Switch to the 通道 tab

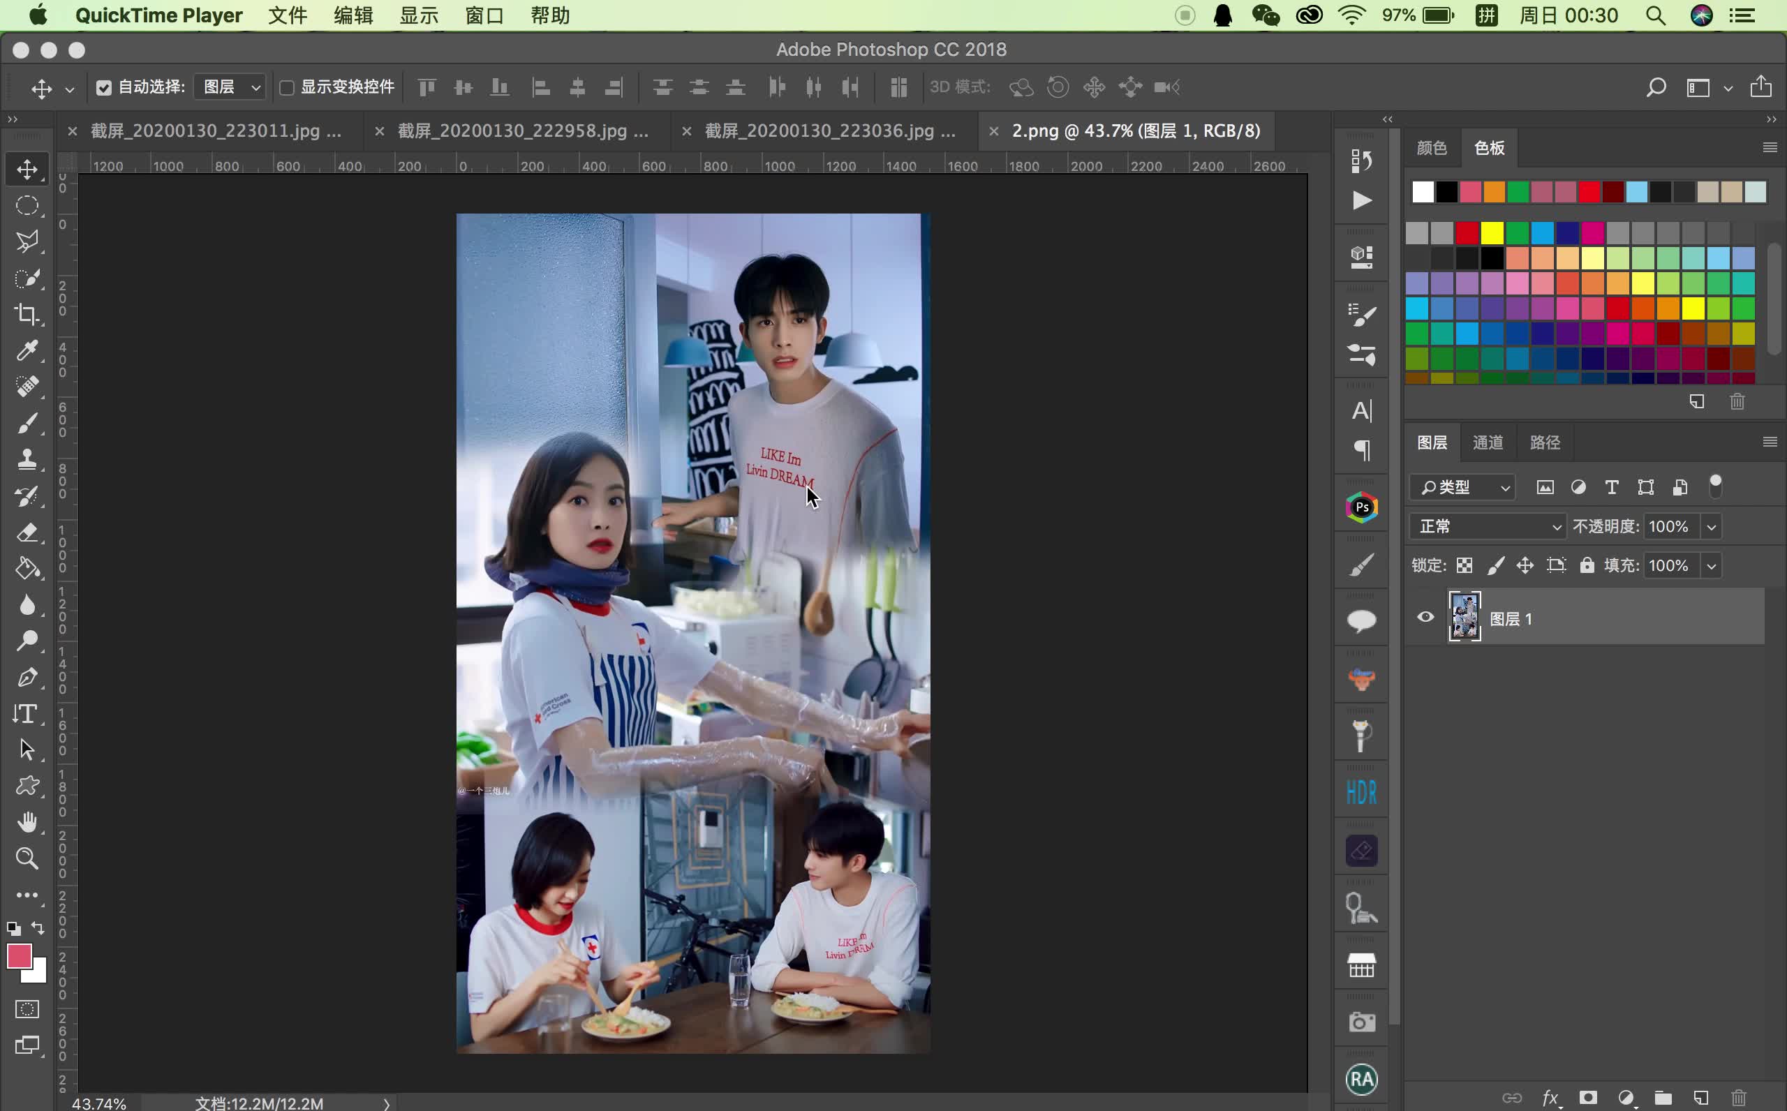click(1488, 442)
